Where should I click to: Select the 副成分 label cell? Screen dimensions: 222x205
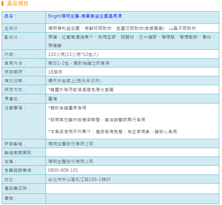24,41
